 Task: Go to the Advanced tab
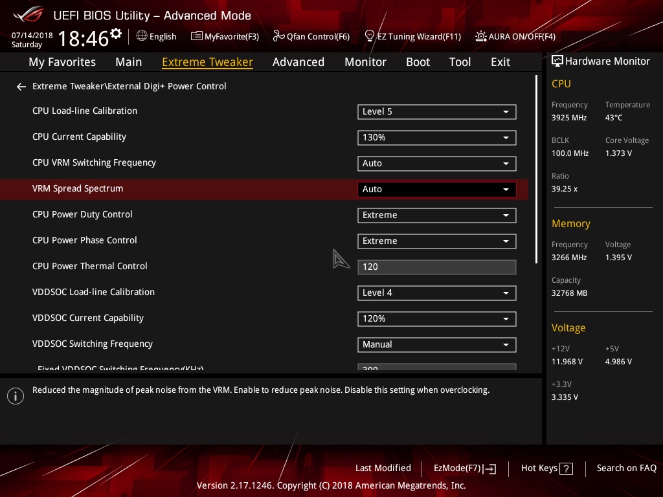298,62
